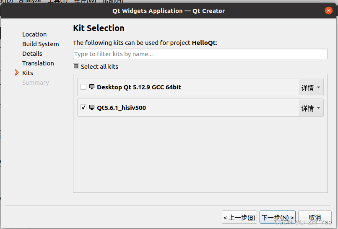Screen dimensions: 338x229
Task: Go to the Location wizard step
Action: point(34,34)
